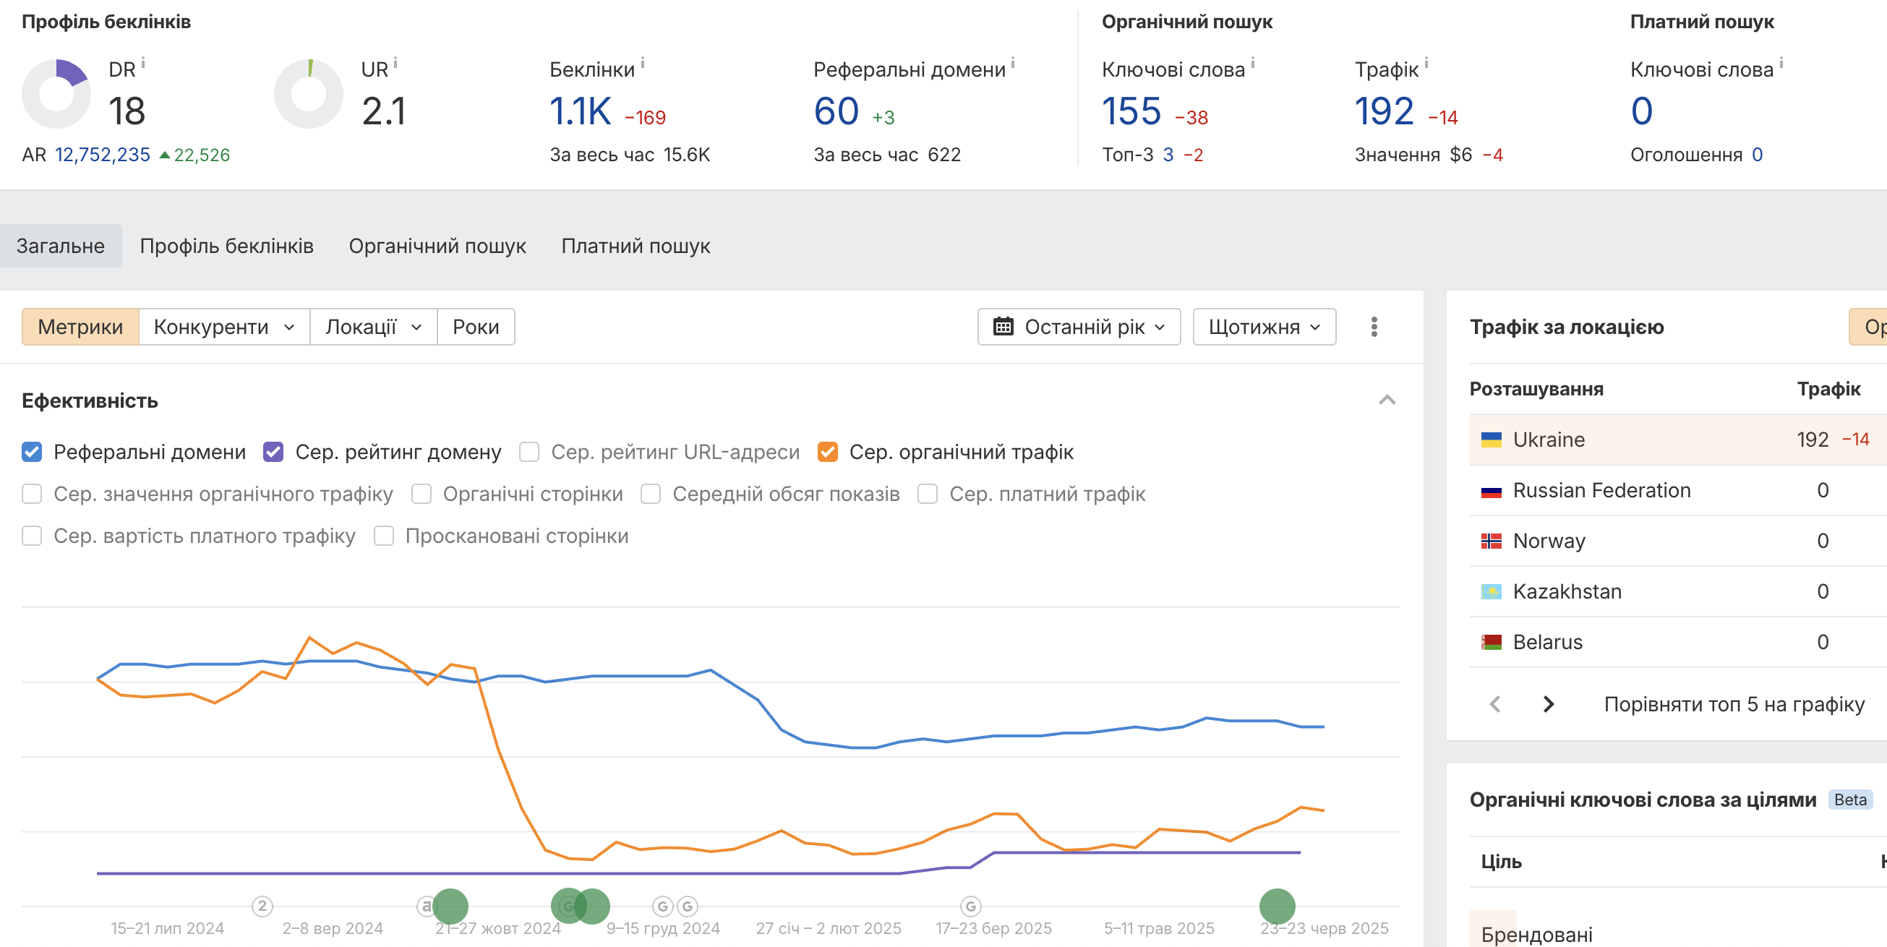Click the Kazakhstan location row
Image resolution: width=1887 pixels, height=947 pixels.
(1677, 591)
